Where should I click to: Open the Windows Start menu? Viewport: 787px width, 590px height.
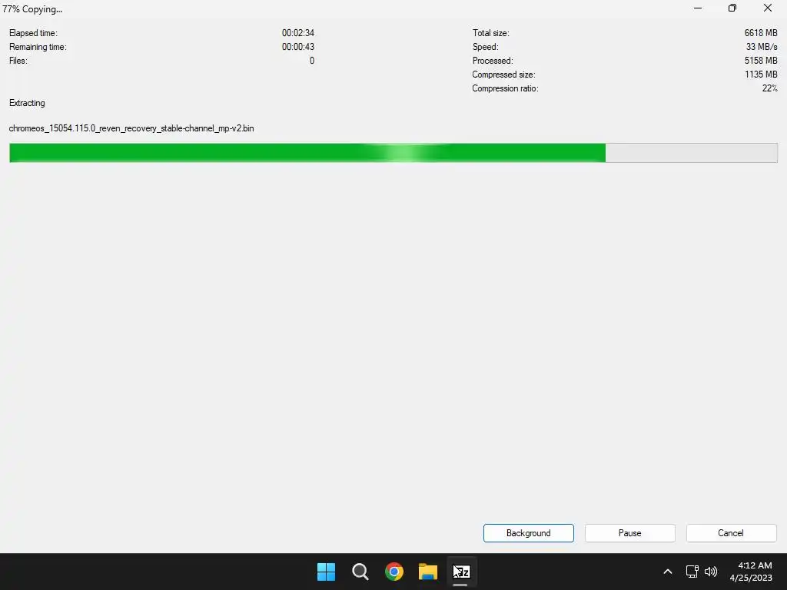(x=326, y=572)
